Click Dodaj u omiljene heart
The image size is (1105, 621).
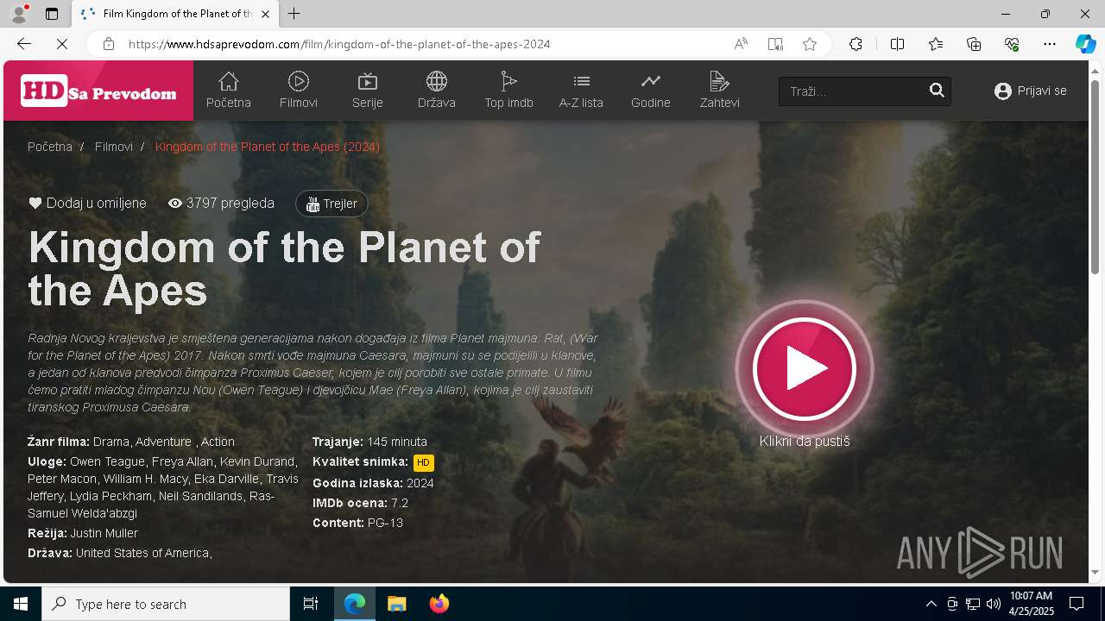click(x=87, y=204)
